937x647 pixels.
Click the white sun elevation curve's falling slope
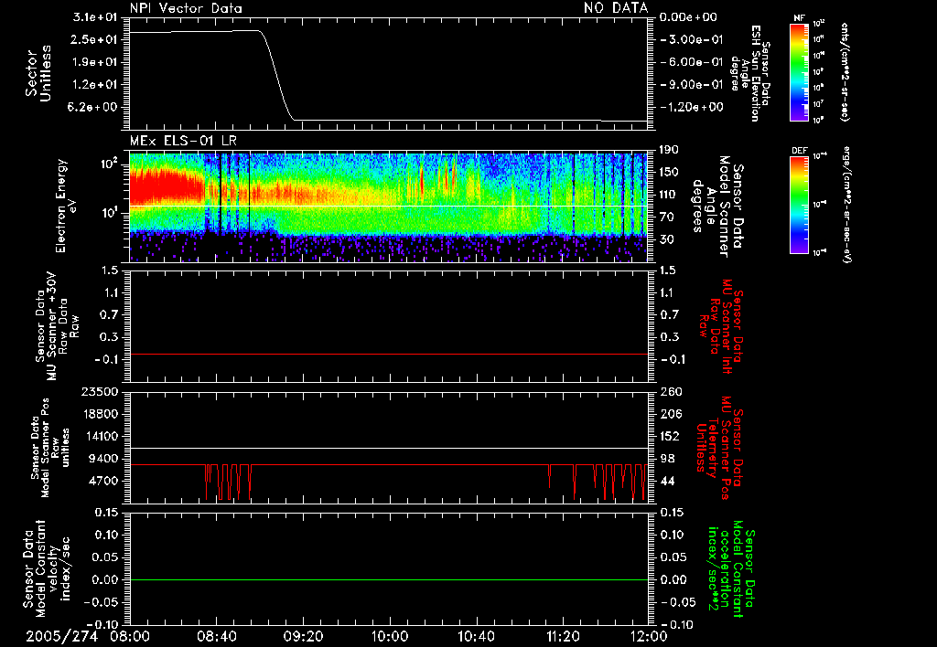tap(276, 74)
